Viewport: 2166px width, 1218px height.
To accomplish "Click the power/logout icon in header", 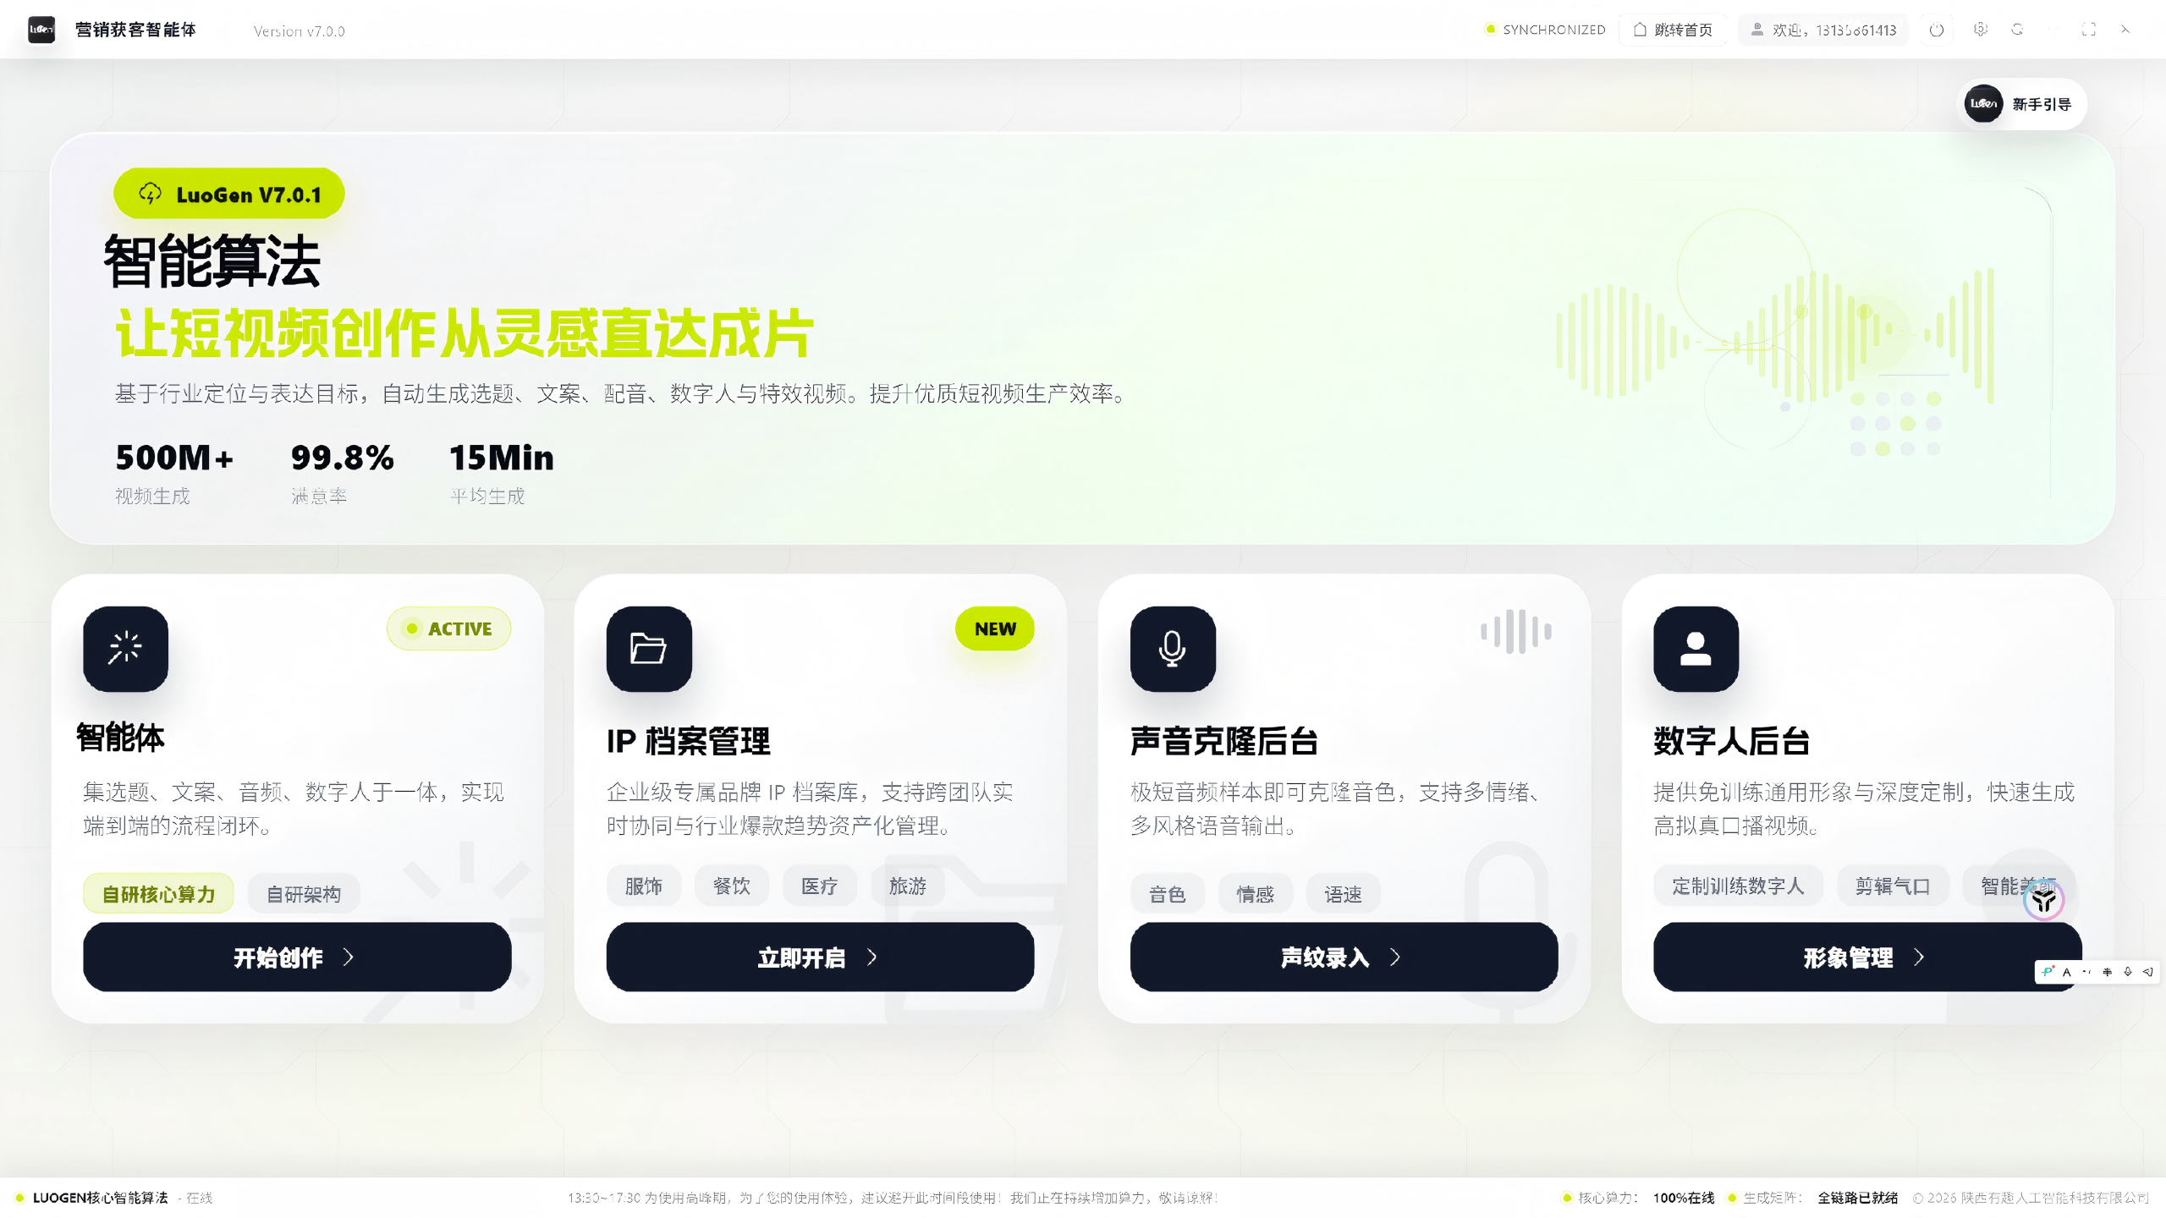I will tap(1937, 30).
